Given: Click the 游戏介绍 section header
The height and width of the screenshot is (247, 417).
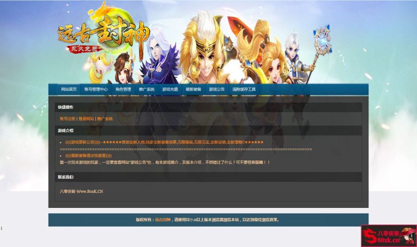Looking at the screenshot, I should coord(208,131).
